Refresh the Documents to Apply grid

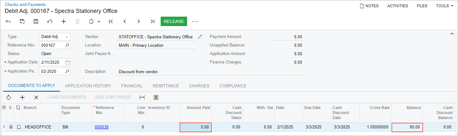coord(9,97)
